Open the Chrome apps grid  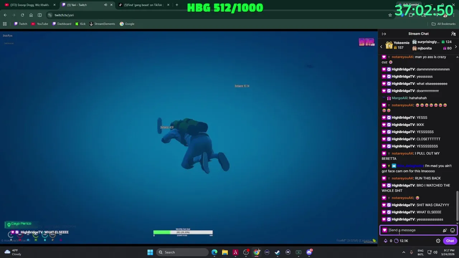5,24
